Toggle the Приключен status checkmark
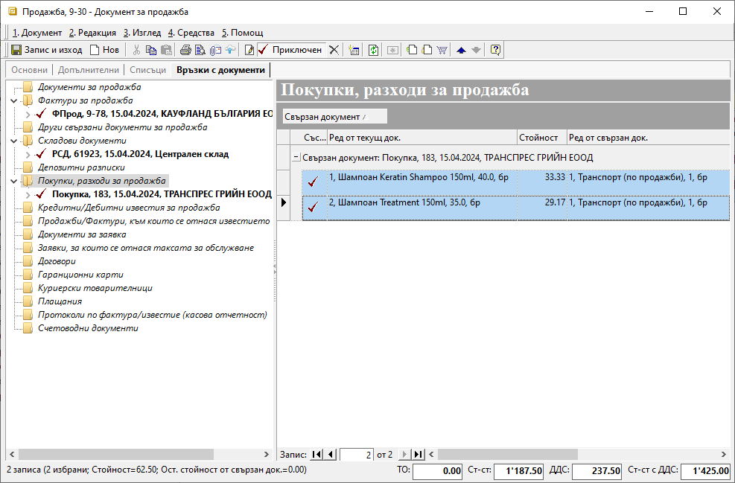The width and height of the screenshot is (735, 483). click(x=263, y=50)
